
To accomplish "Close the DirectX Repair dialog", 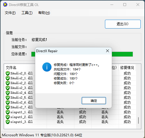I will click(x=108, y=51).
